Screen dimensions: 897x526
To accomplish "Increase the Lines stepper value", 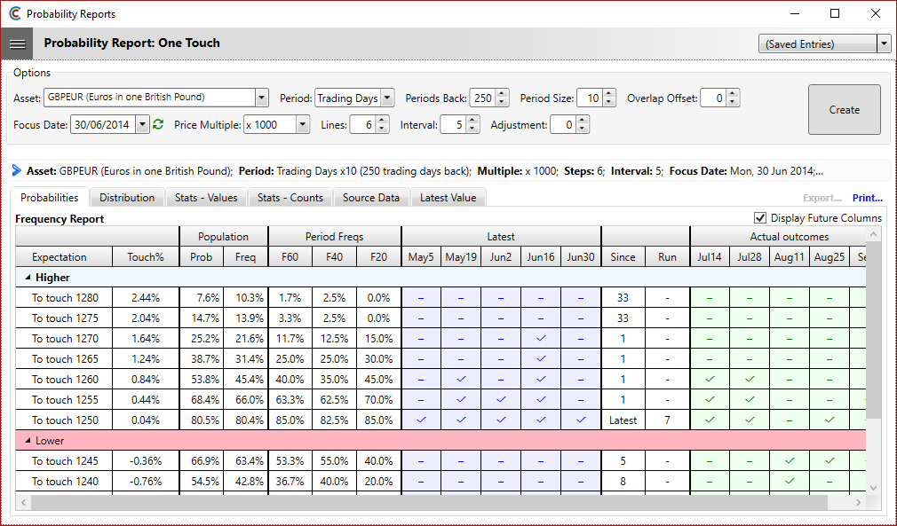I will click(382, 121).
